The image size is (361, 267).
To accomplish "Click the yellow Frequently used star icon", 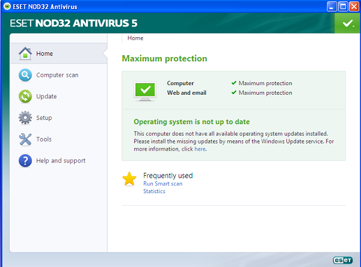I will (x=129, y=179).
